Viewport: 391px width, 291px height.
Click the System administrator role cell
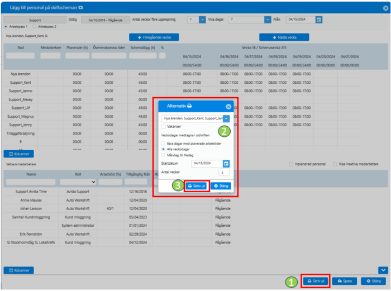click(x=78, y=226)
